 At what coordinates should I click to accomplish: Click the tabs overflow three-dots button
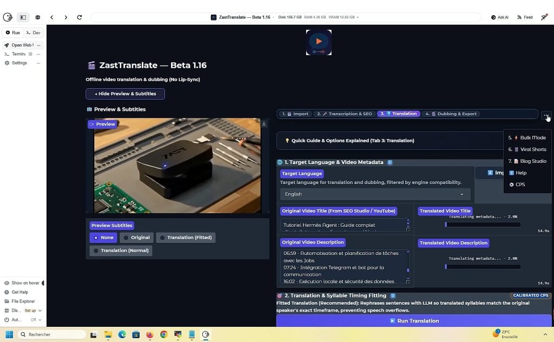[546, 115]
